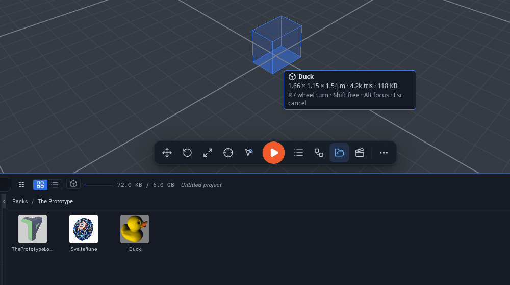Screen dimensions: 510x285
Task: Switch to grid view of assets
Action: click(x=40, y=185)
